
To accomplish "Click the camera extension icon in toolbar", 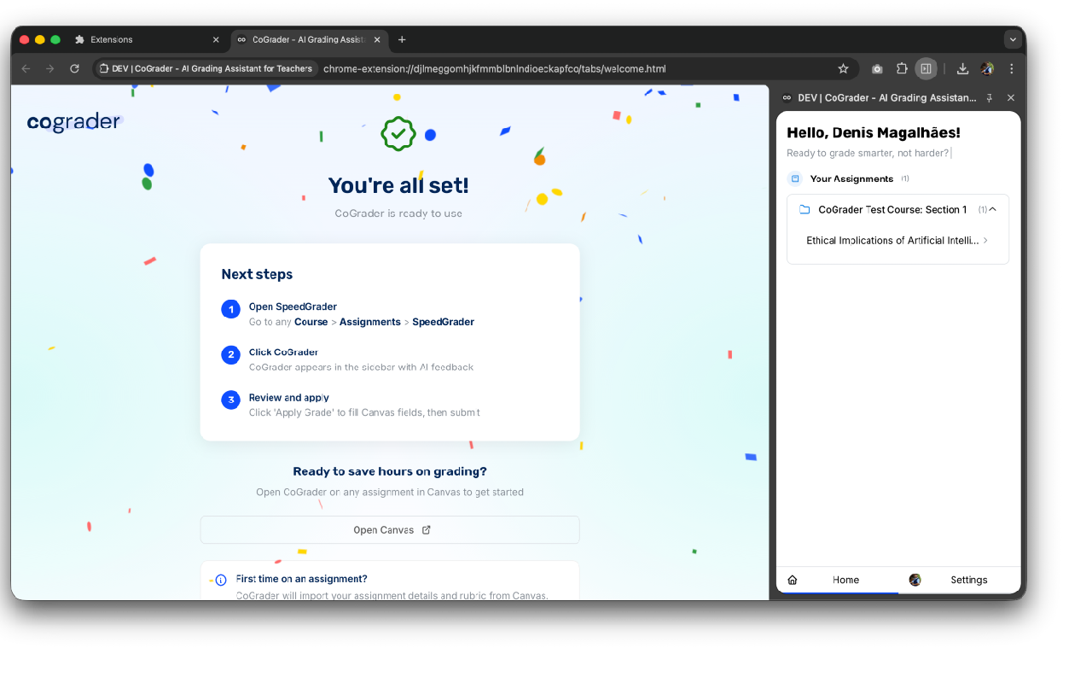I will pos(877,68).
